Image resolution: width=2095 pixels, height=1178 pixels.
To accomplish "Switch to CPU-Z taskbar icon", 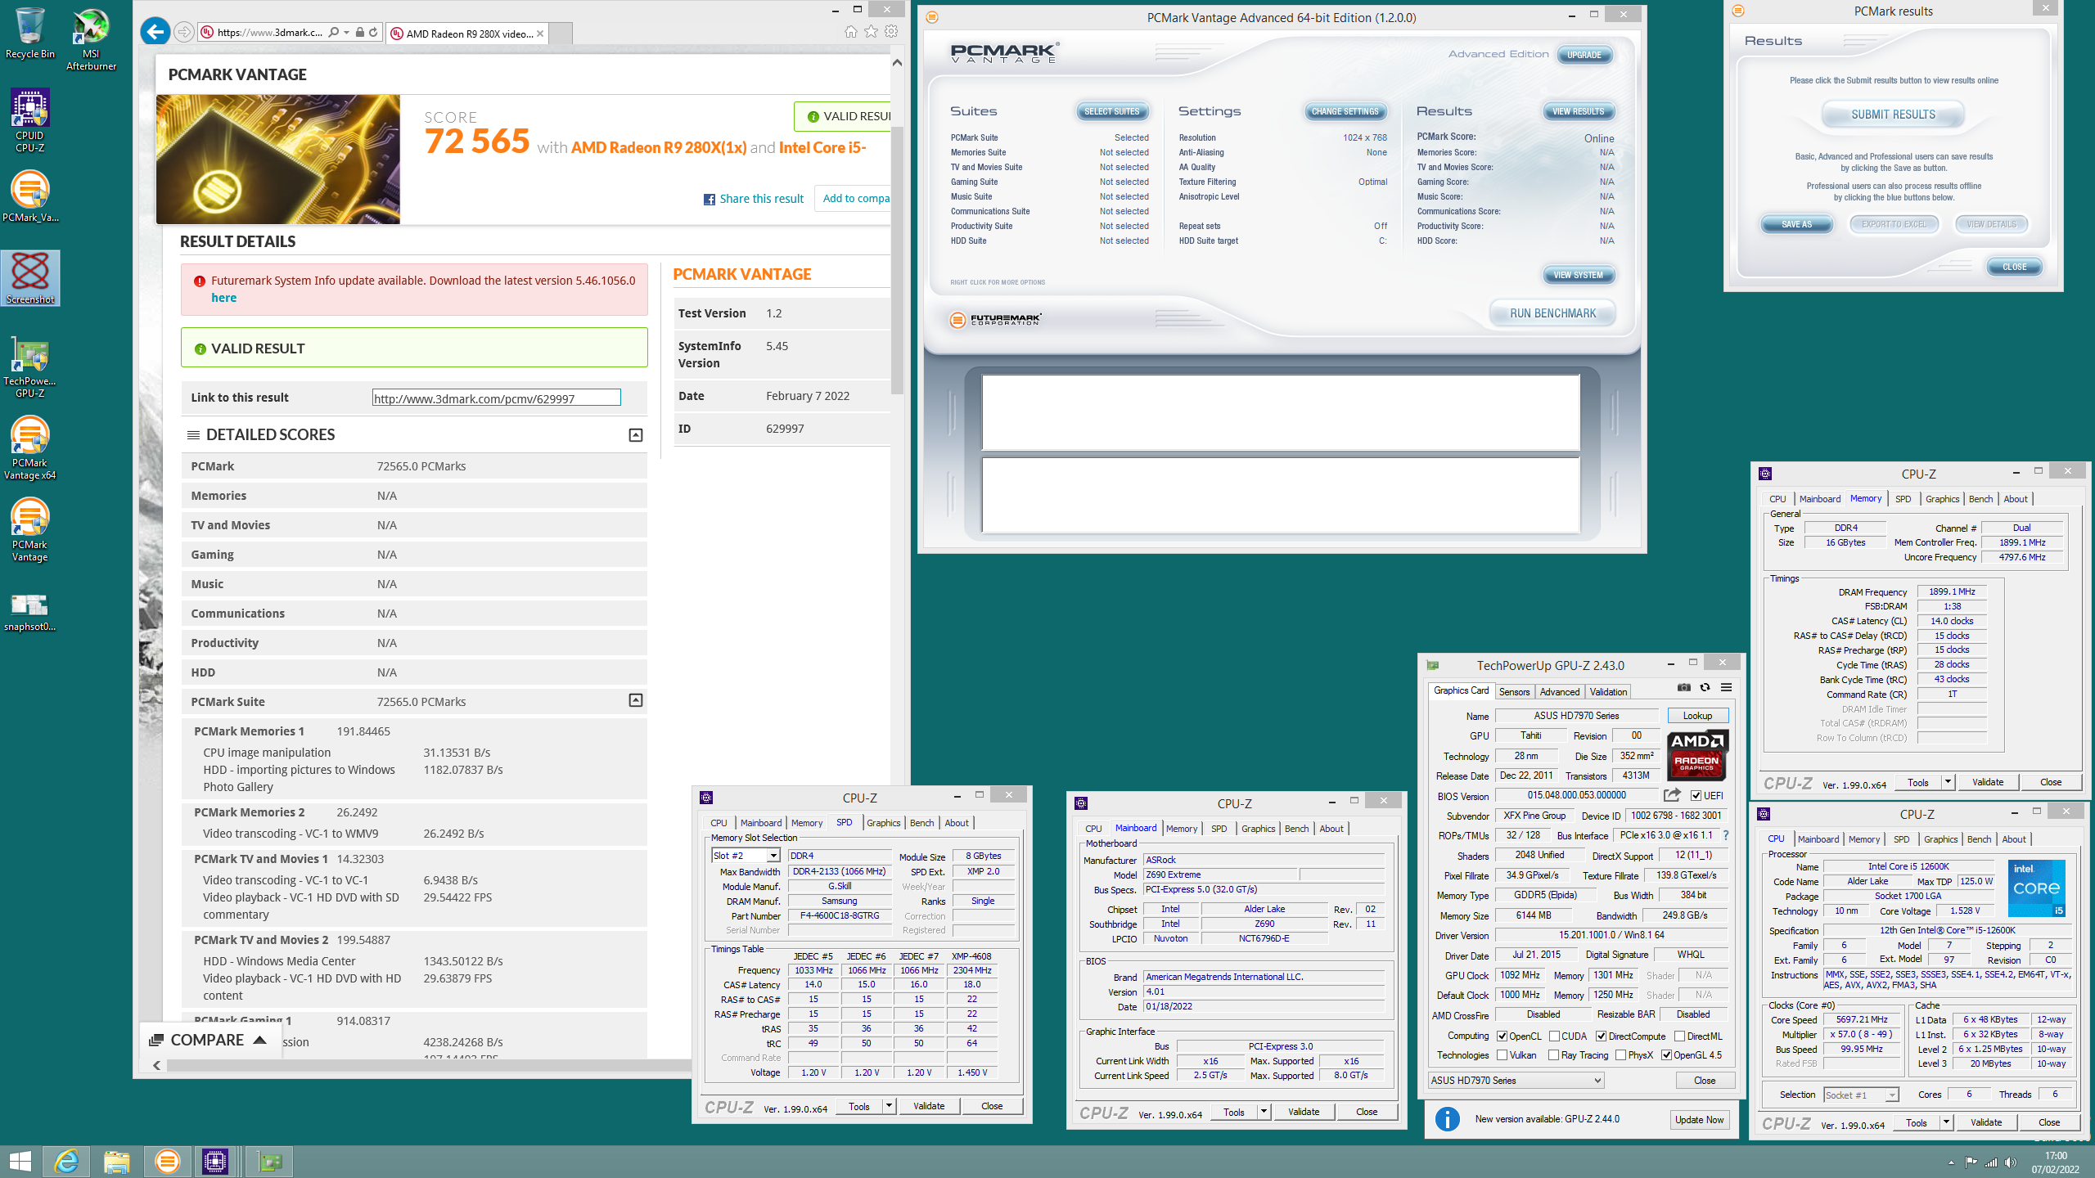I will [x=215, y=1161].
